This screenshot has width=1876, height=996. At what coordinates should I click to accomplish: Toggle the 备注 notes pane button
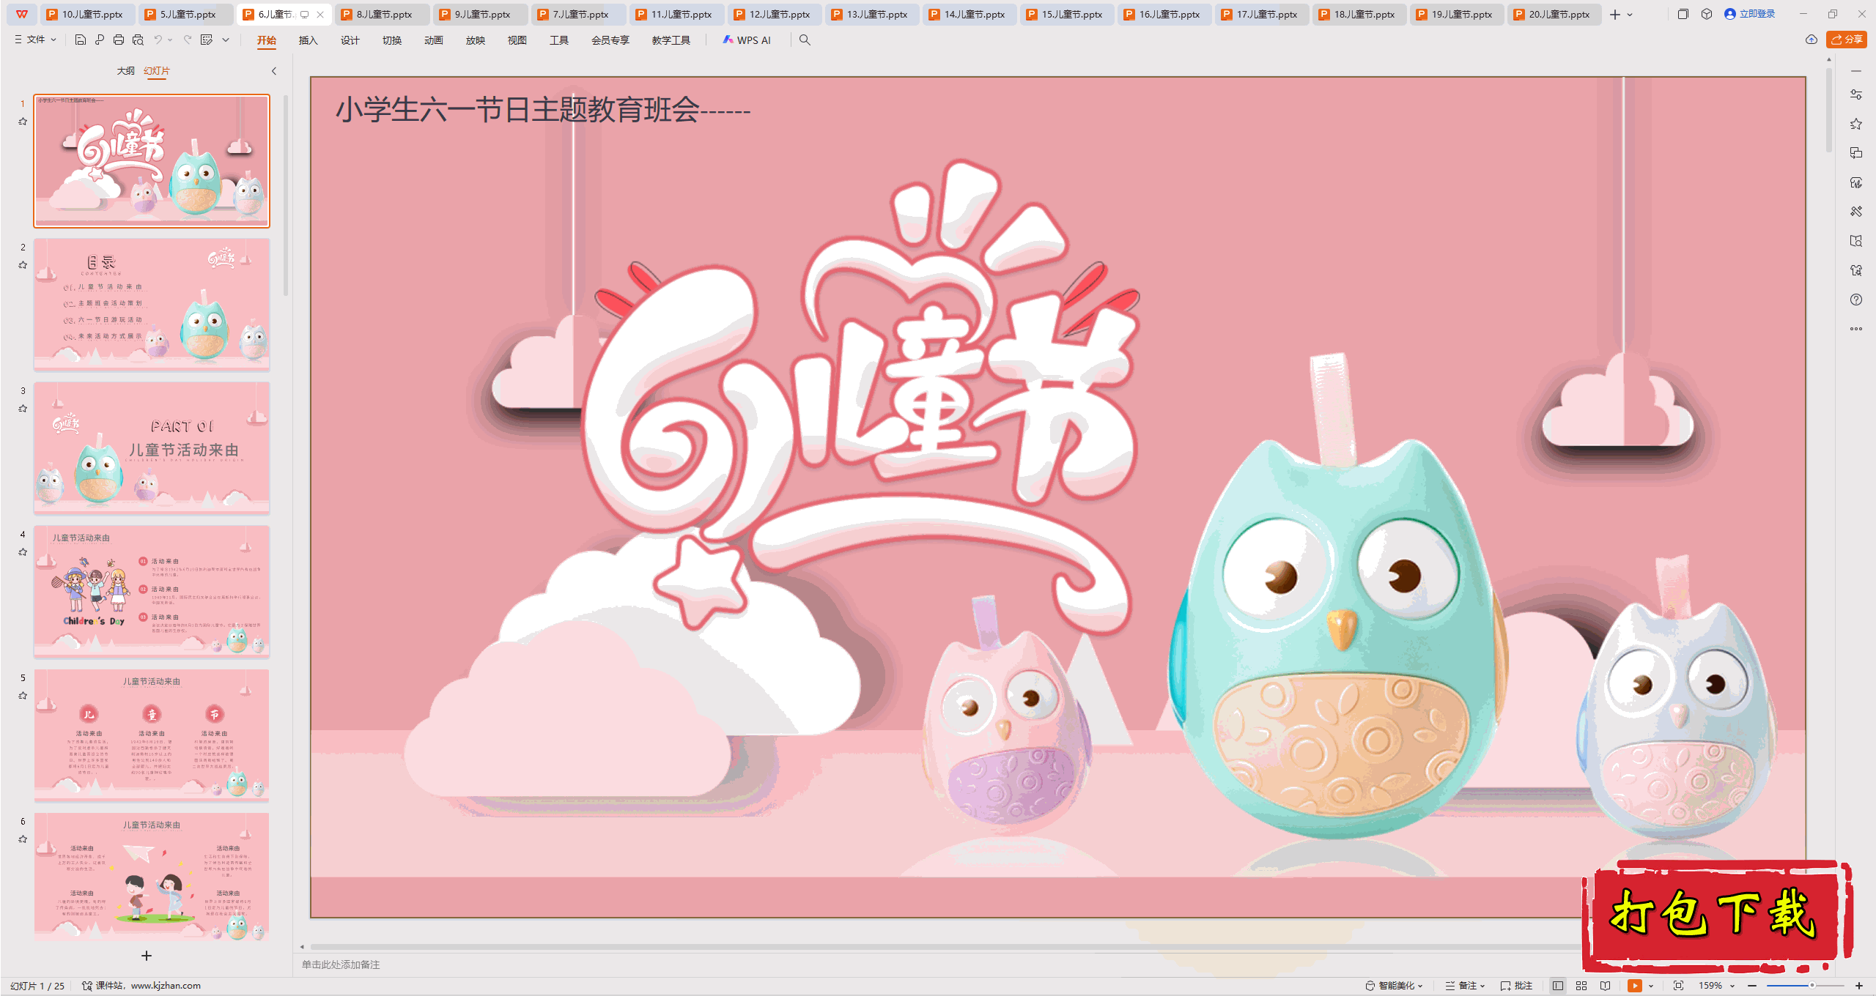tap(1465, 986)
